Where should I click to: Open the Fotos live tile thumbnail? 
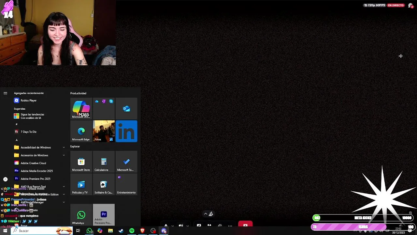coord(104,131)
